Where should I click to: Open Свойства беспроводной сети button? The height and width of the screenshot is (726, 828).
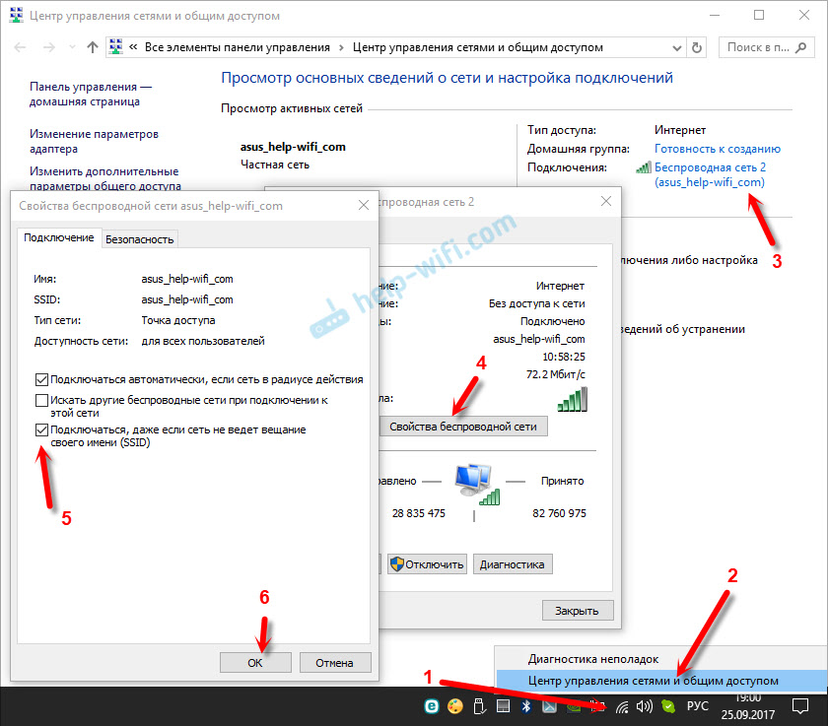tap(463, 427)
